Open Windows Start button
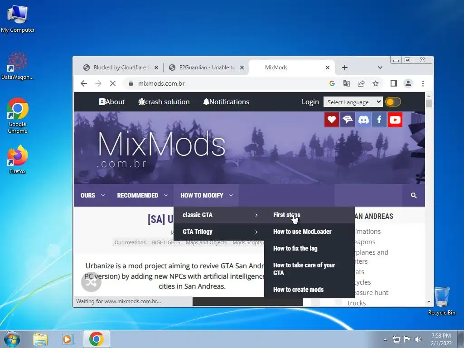The height and width of the screenshot is (348, 464). (12, 339)
